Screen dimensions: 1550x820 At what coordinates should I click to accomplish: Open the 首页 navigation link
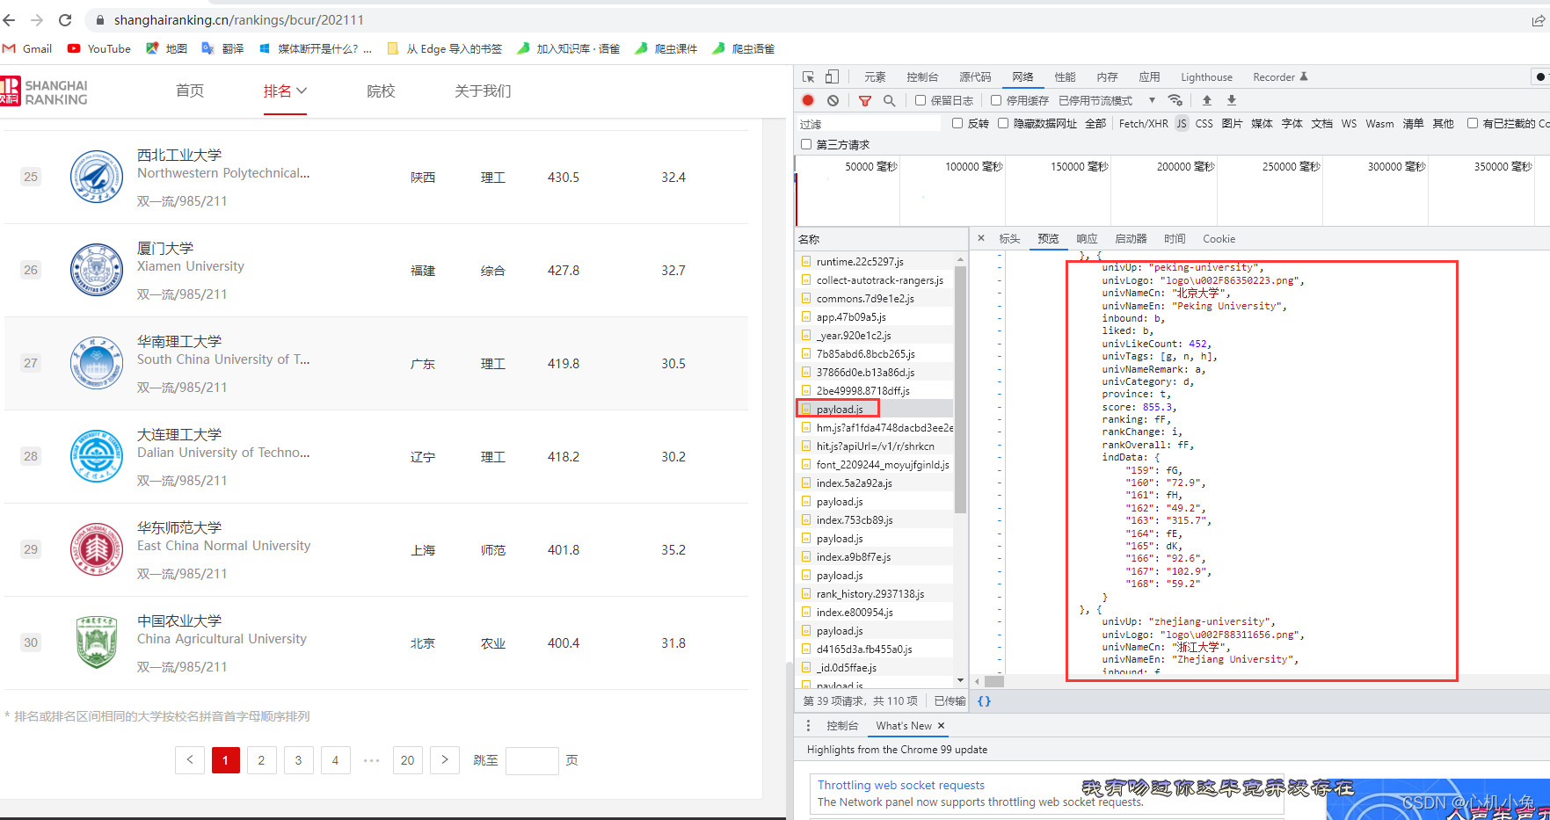tap(190, 91)
